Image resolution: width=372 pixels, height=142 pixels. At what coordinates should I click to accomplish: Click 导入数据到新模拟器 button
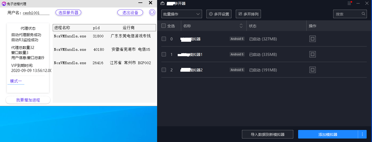tap(268, 134)
